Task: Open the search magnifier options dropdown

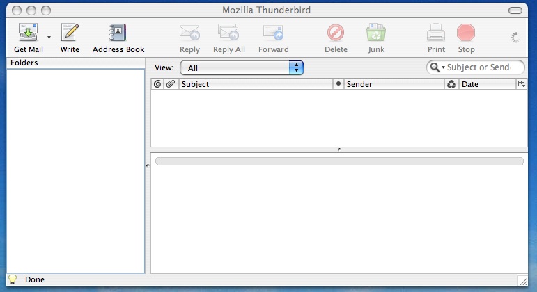Action: pos(437,67)
